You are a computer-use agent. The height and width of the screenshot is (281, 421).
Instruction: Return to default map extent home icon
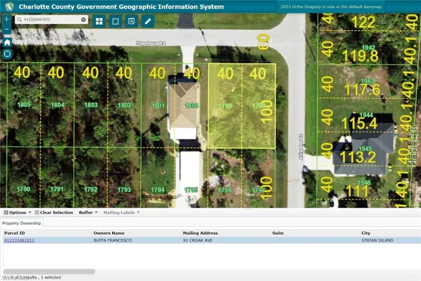(x=7, y=42)
